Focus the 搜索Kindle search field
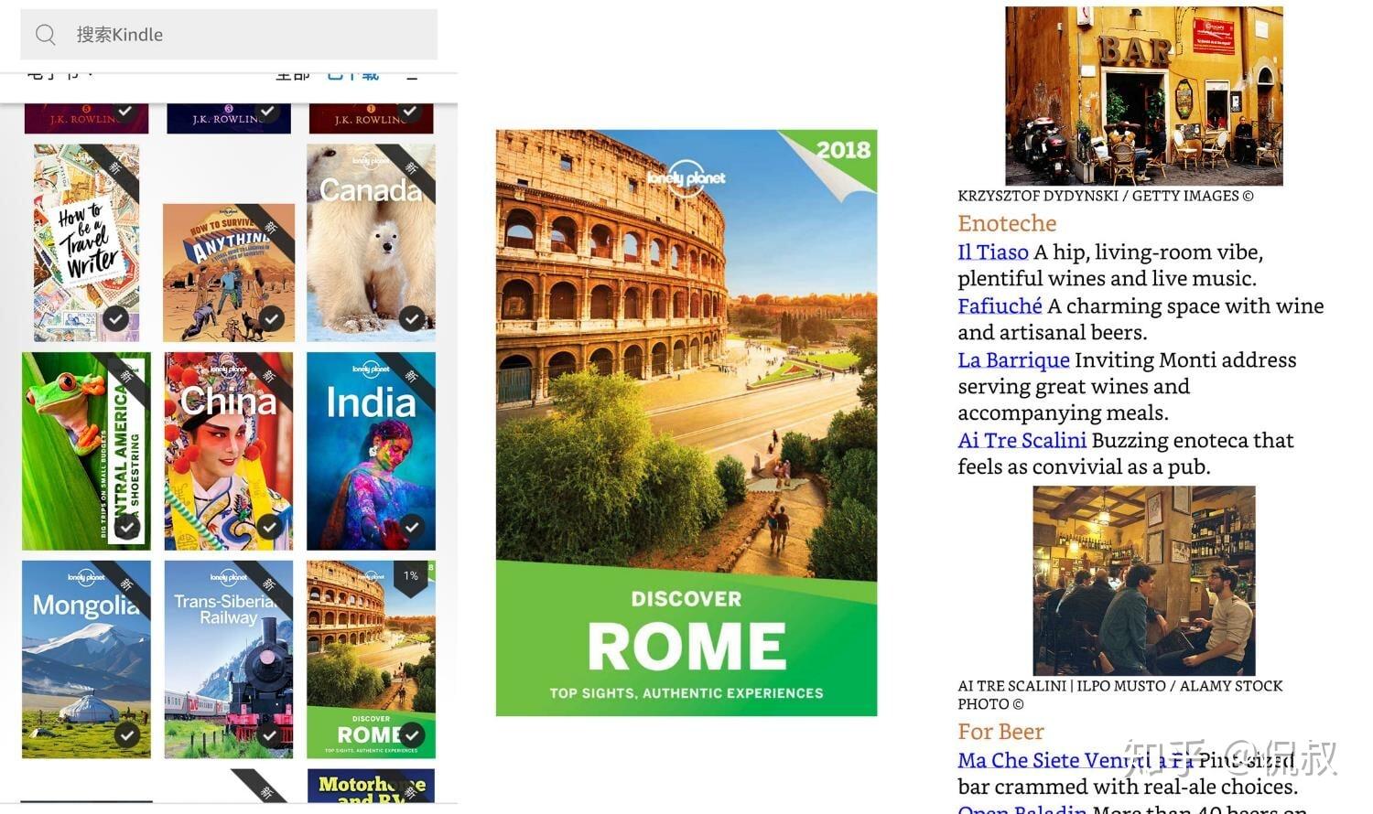This screenshot has width=1373, height=814. (229, 35)
